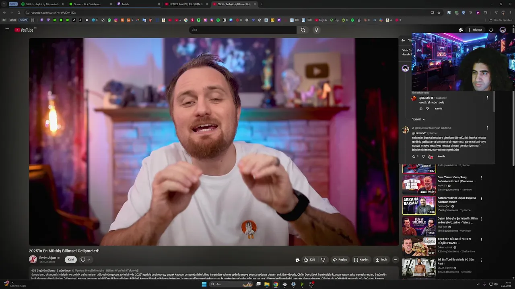
Task: Click the browser back arrow
Action: point(4,12)
